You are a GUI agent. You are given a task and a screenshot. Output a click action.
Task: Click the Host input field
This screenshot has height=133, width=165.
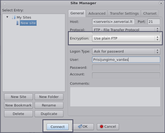[114, 22]
